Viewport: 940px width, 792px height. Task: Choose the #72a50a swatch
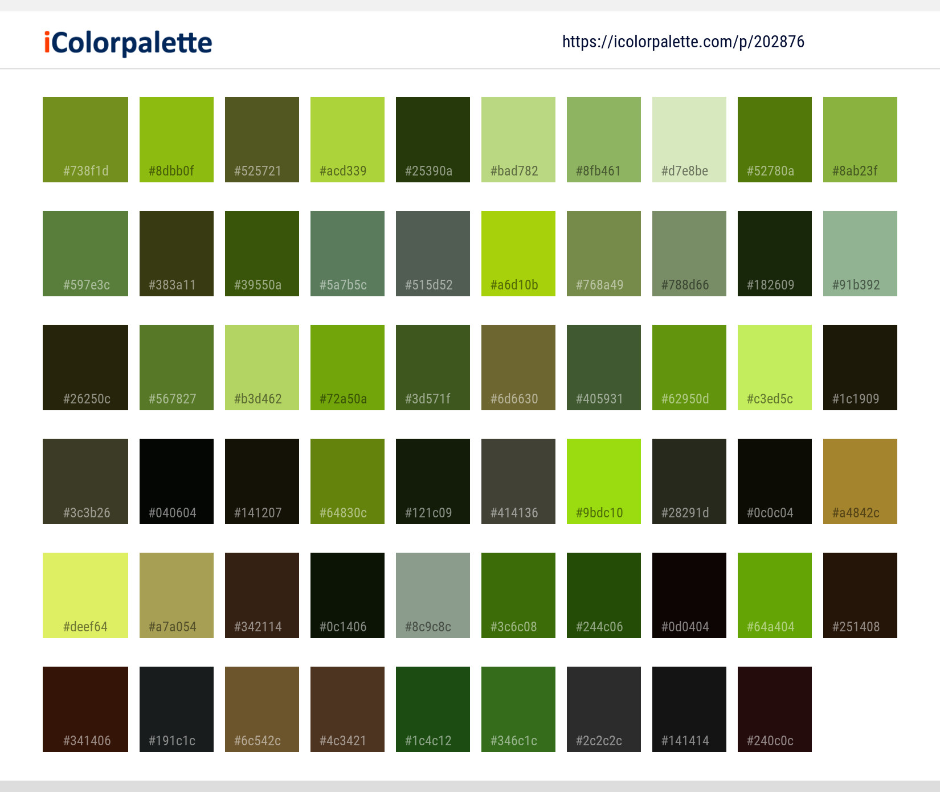348,368
